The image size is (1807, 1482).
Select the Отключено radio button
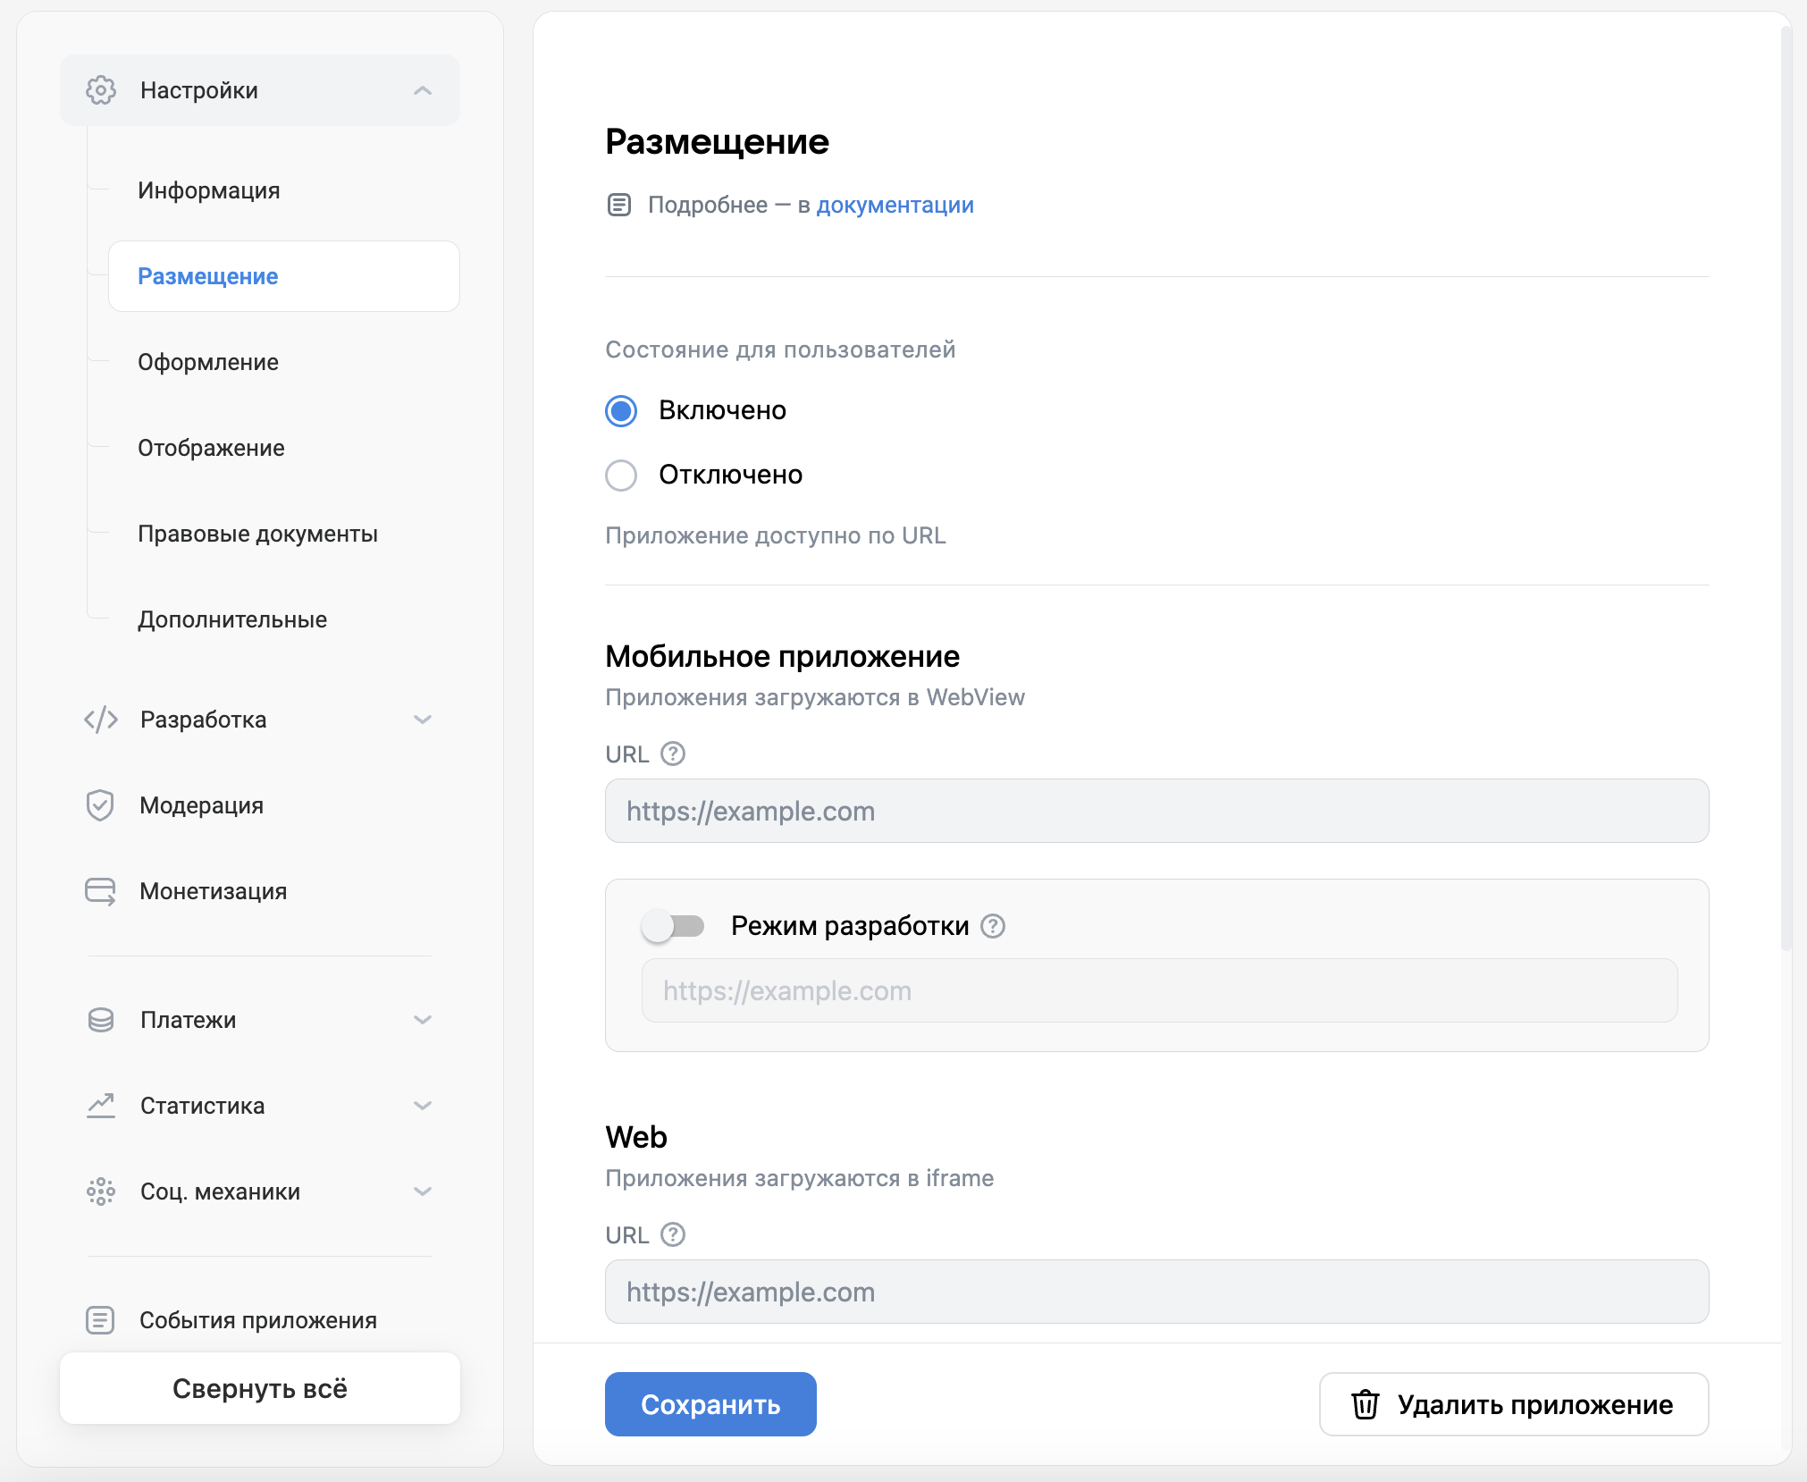[x=621, y=475]
